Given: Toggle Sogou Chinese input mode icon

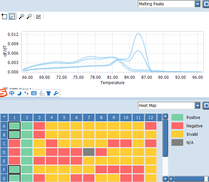Looking at the screenshot, I should point(12,93).
